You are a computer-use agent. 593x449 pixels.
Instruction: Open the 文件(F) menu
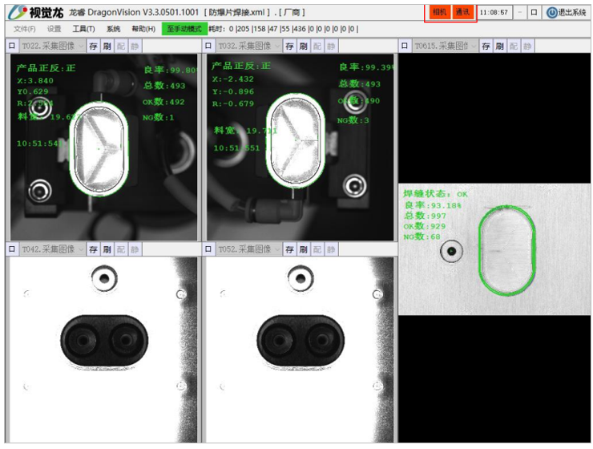(x=25, y=29)
